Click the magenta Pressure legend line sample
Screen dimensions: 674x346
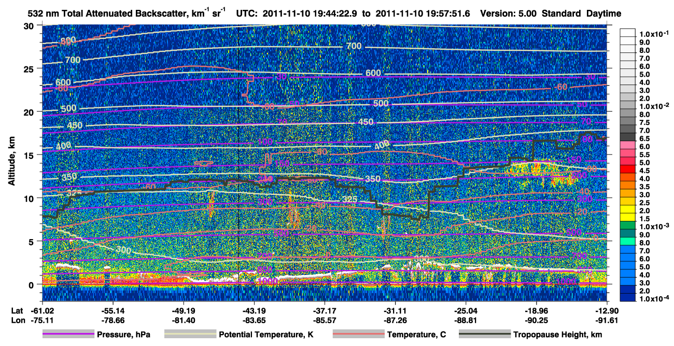coord(68,335)
